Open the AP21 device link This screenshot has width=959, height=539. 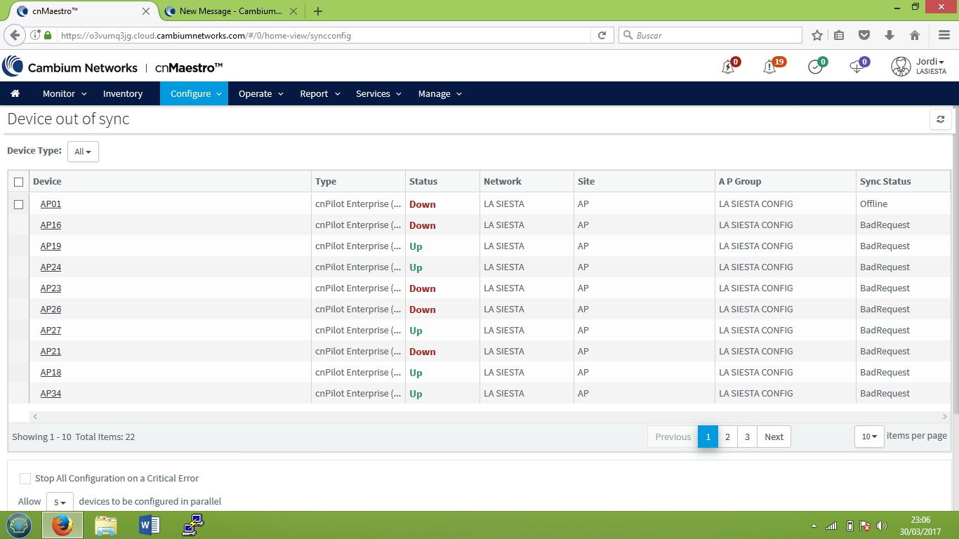pos(51,352)
